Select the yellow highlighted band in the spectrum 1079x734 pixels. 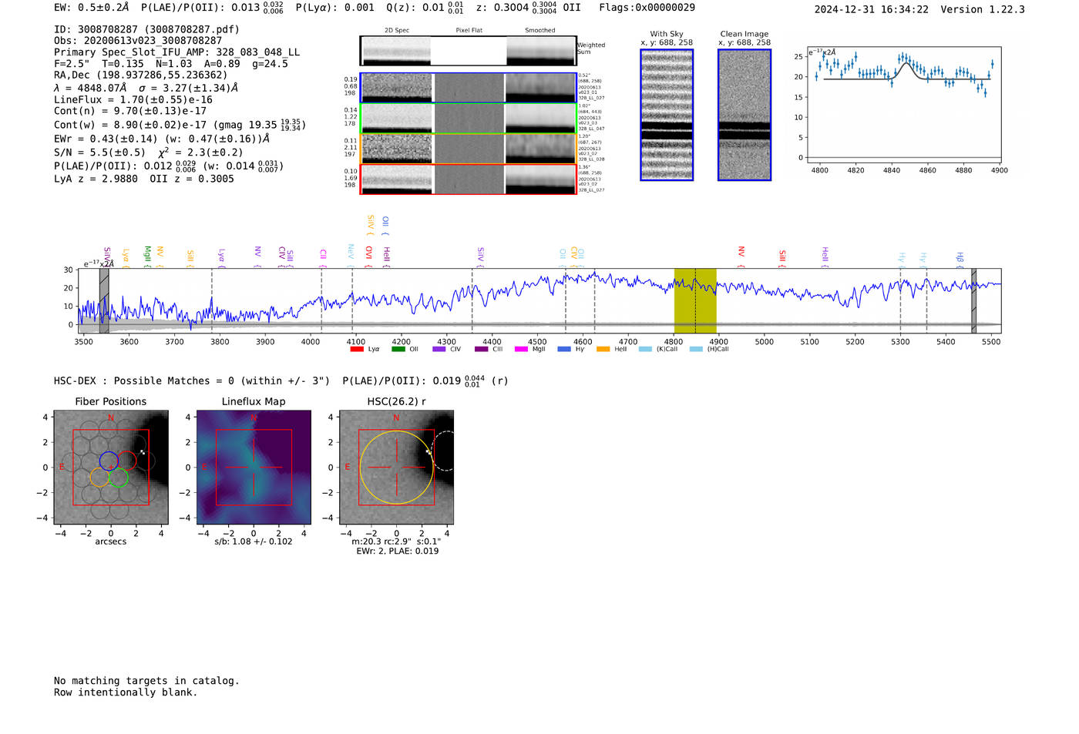point(695,301)
